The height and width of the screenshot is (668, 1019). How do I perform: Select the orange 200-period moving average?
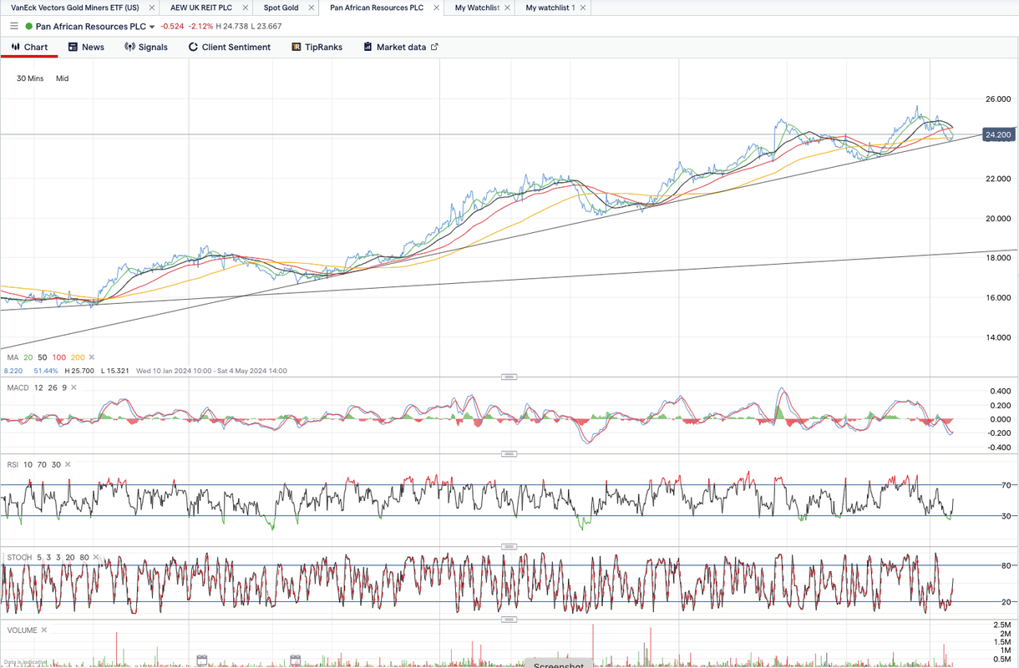tap(78, 357)
